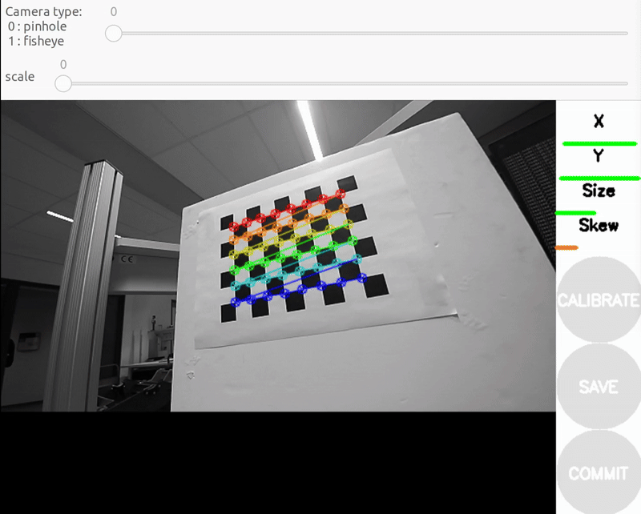Select the '0 : pinhole' text
641x514 pixels.
[x=37, y=26]
